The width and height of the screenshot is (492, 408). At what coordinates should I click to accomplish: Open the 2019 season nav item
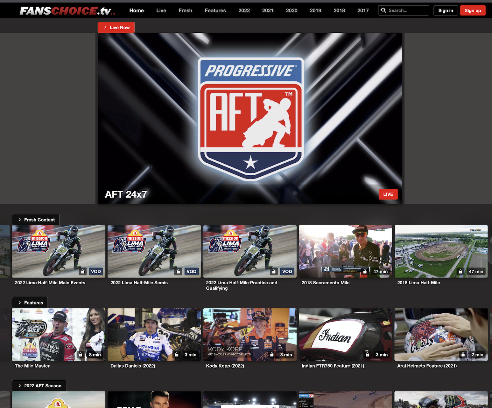[315, 10]
